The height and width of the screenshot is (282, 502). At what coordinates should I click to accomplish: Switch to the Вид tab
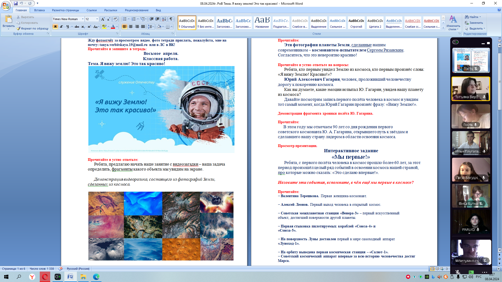click(x=158, y=10)
